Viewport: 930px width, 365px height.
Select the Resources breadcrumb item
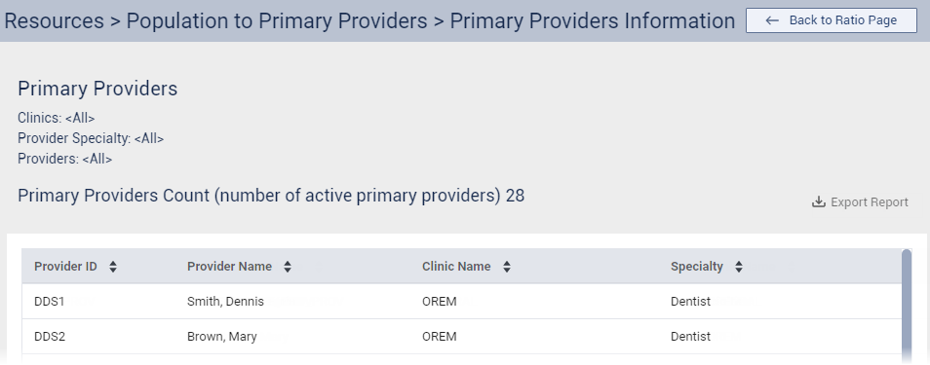pos(54,20)
